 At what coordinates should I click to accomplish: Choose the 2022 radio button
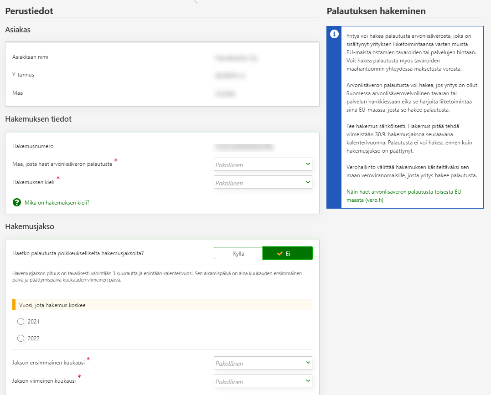click(21, 339)
